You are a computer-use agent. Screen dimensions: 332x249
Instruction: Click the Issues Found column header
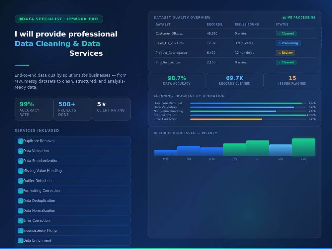tap(247, 25)
